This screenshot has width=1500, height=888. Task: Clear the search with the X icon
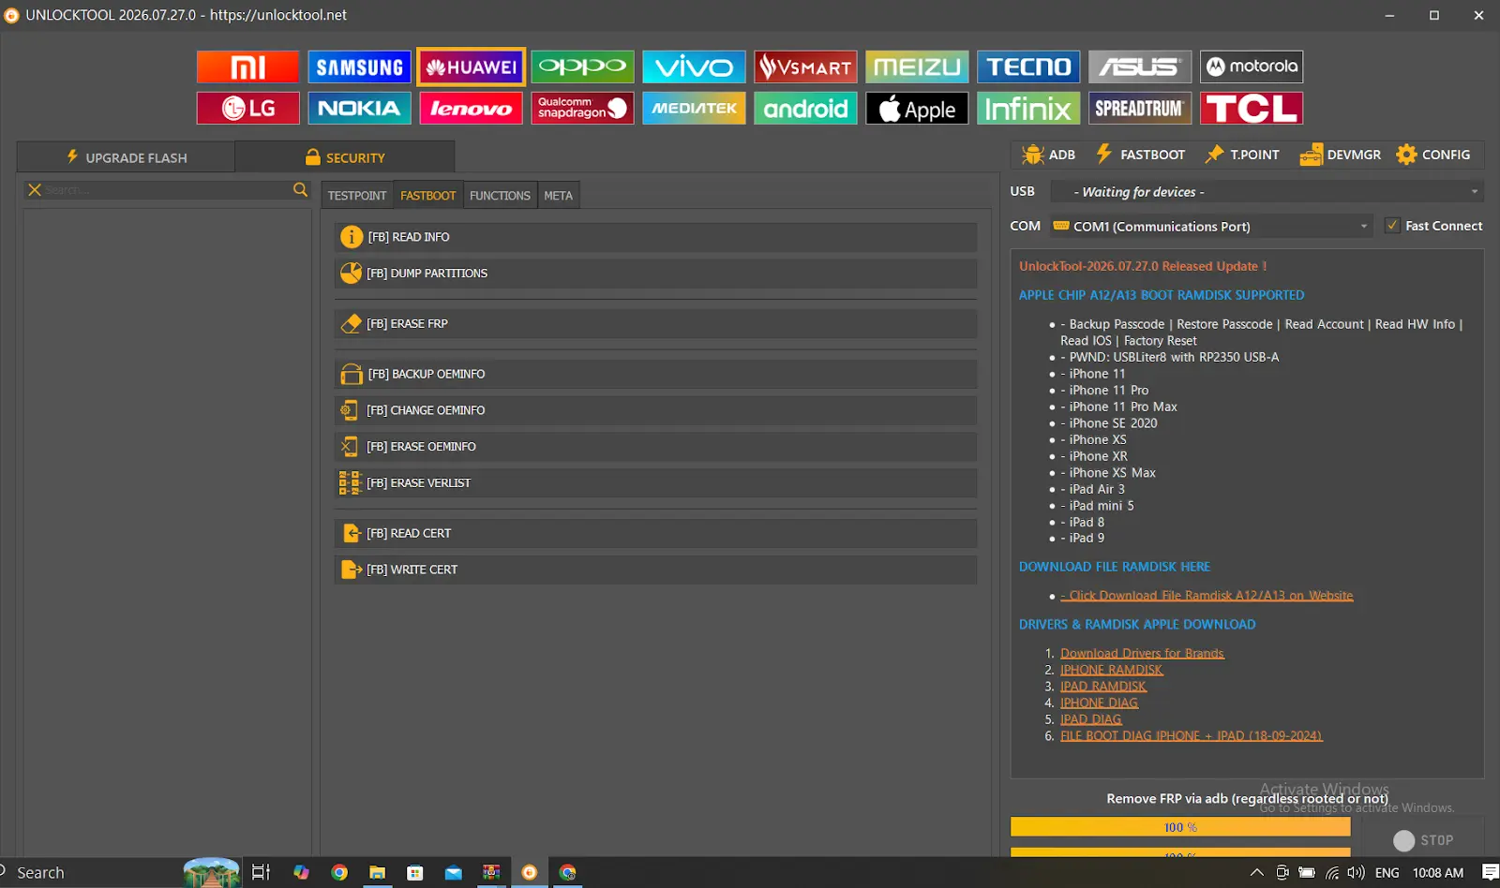point(35,190)
